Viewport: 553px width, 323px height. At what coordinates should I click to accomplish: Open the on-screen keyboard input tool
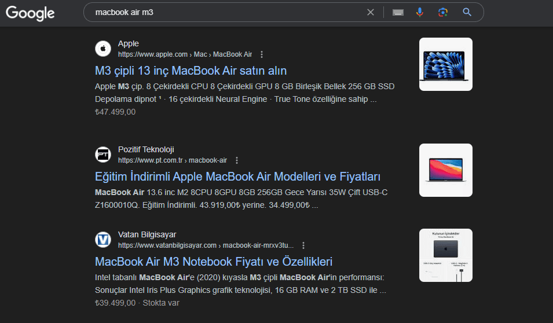(398, 12)
